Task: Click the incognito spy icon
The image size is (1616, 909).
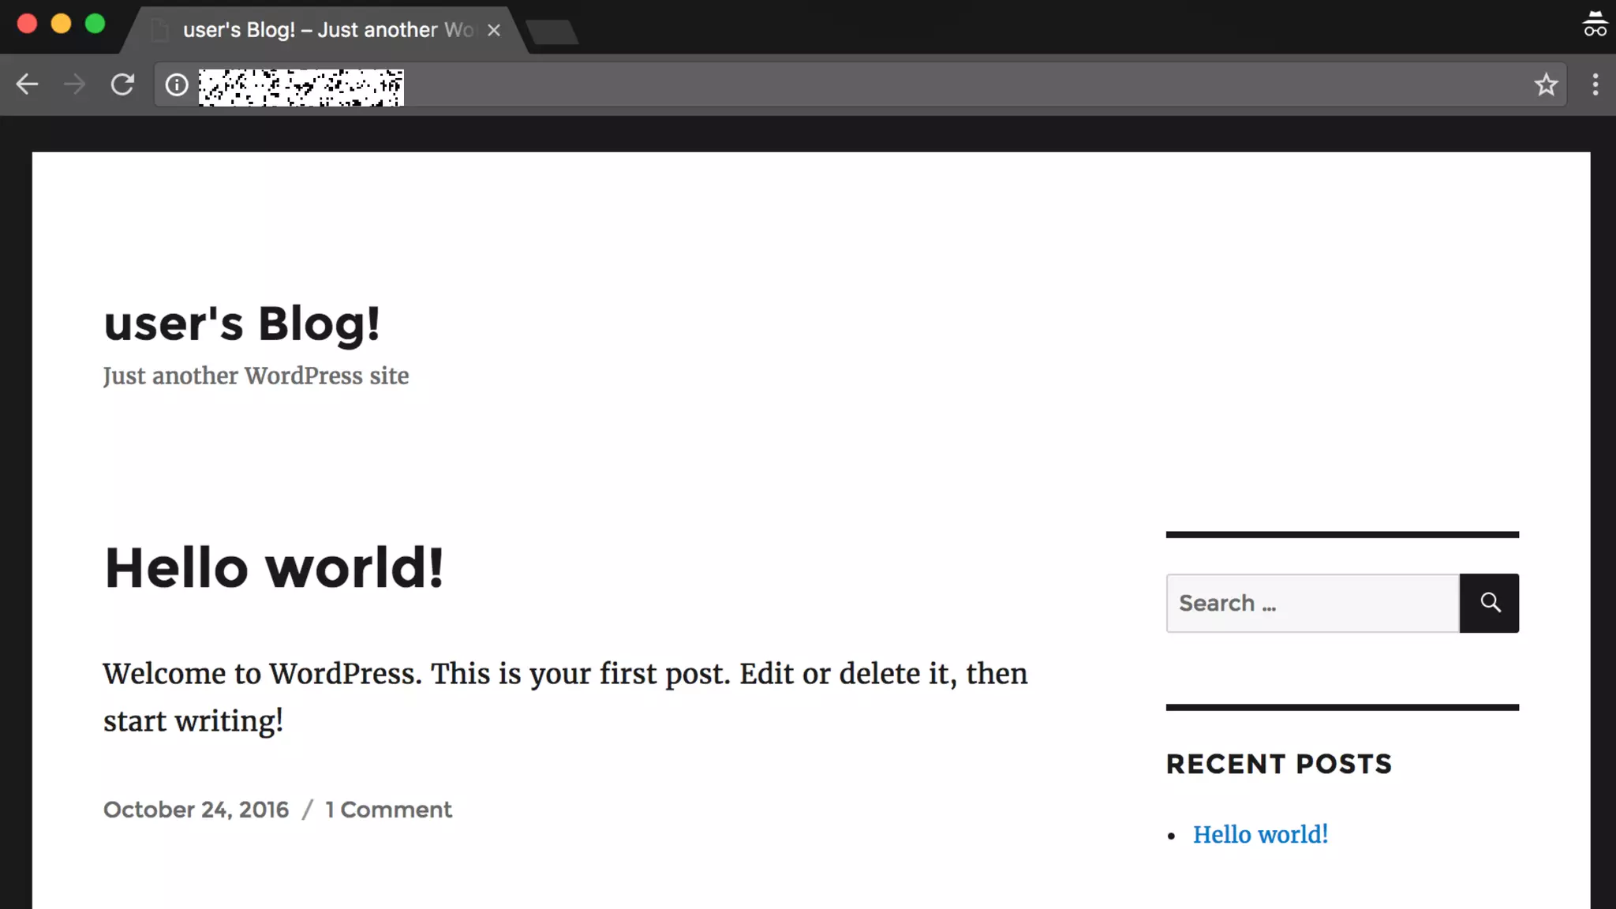Action: pos(1595,24)
